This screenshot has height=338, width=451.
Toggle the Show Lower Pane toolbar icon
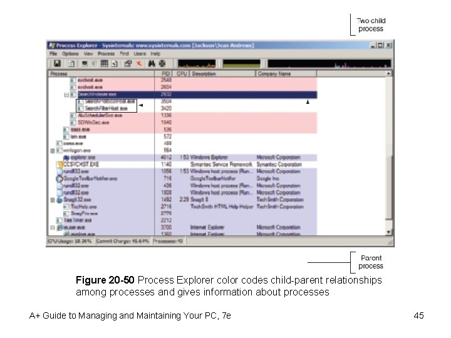point(104,63)
